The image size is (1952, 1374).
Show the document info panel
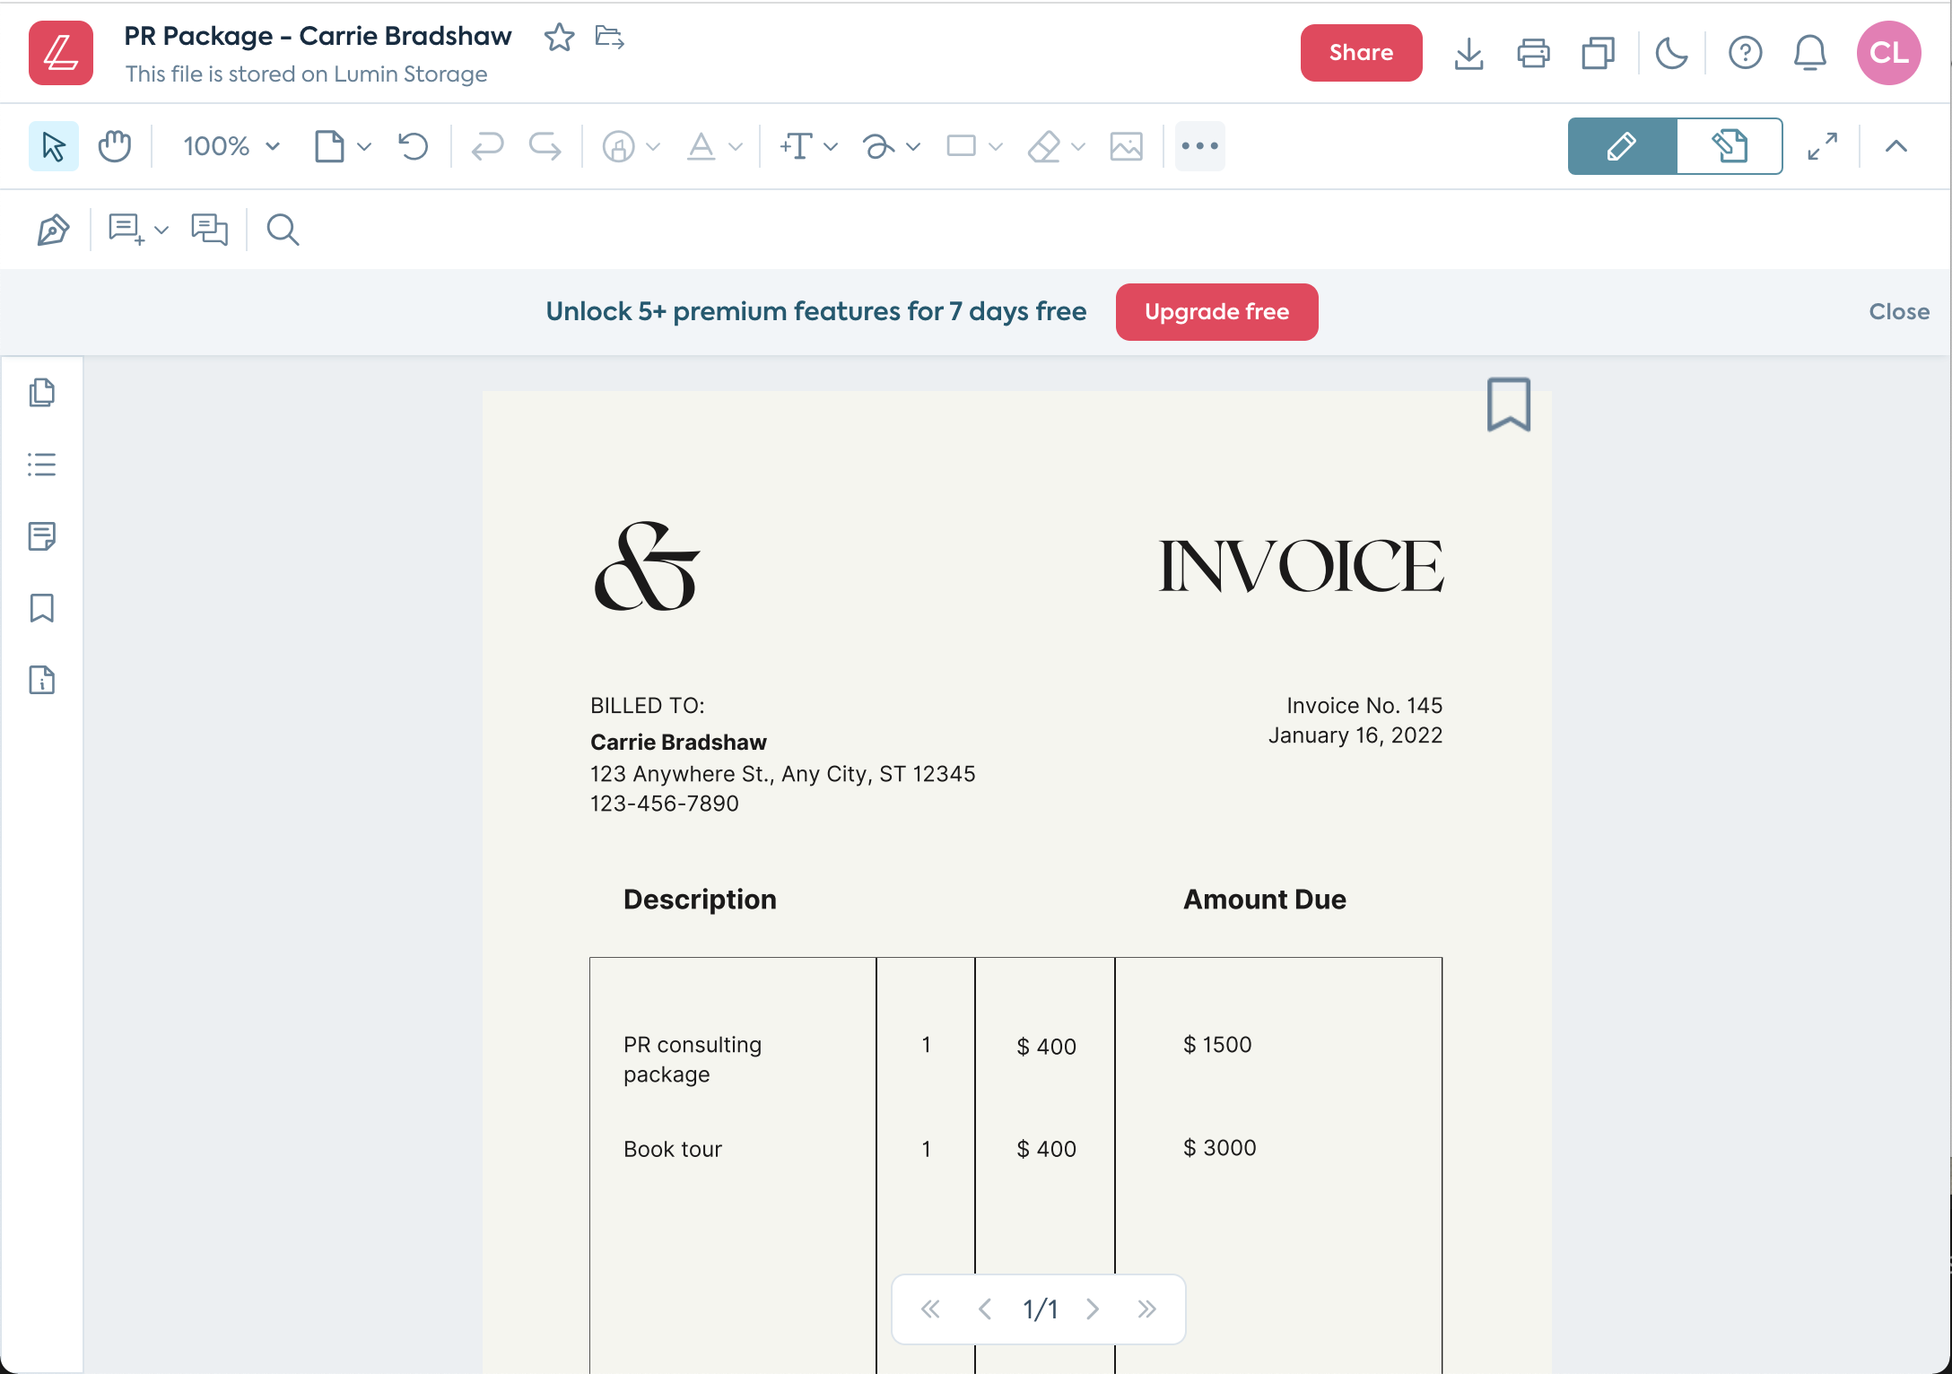[42, 681]
